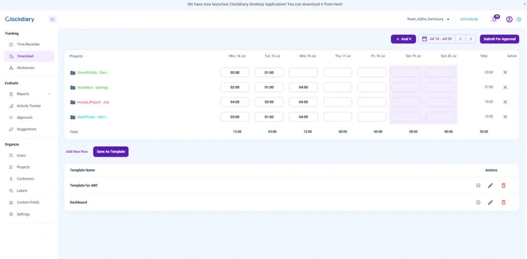Open the GrowthGlide - Garv project link
The width and height of the screenshot is (527, 259).
click(93, 73)
